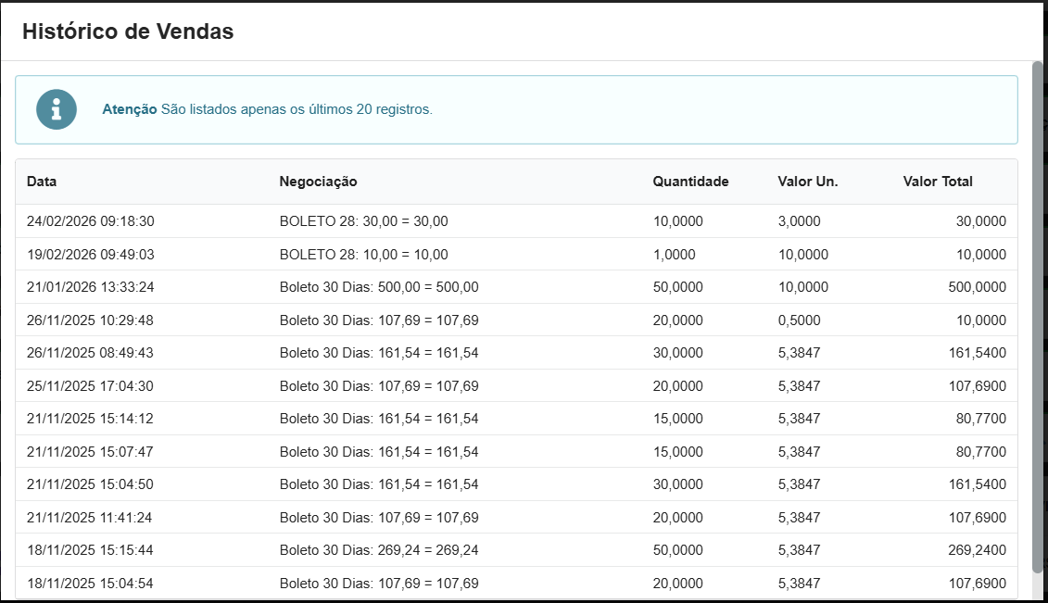This screenshot has height=603, width=1048.
Task: Click the vertical scrollbar of the sales history
Action: 1037,315
